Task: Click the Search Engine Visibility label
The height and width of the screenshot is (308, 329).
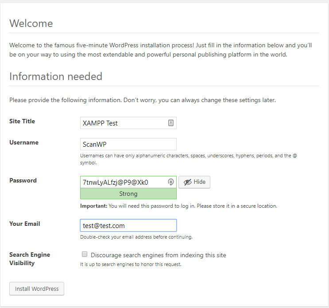Action: (x=30, y=259)
